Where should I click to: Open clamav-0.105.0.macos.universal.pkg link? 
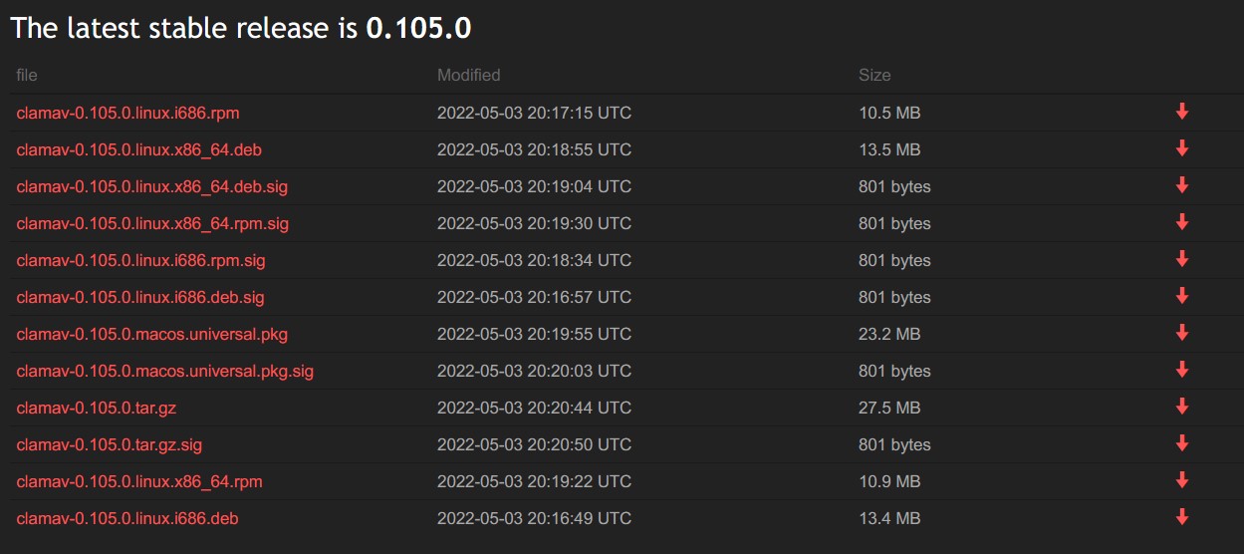pos(152,334)
